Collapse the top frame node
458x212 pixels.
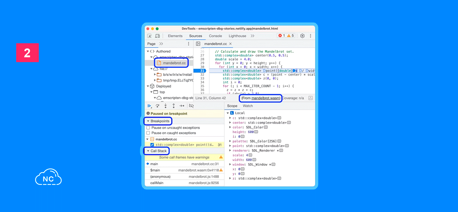[x=151, y=92]
